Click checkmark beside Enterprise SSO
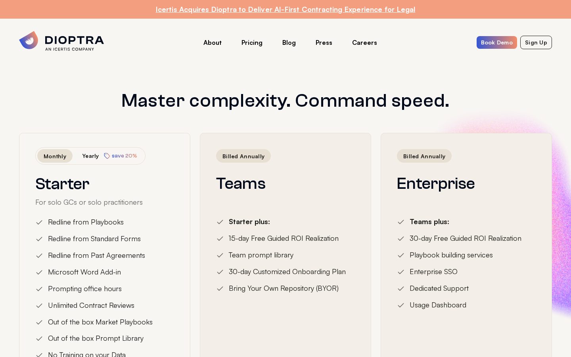 click(401, 272)
